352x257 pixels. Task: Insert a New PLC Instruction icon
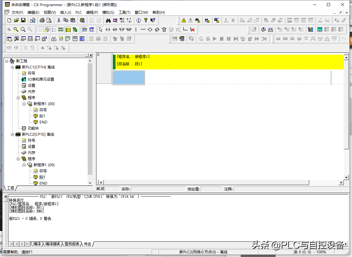tap(164, 30)
